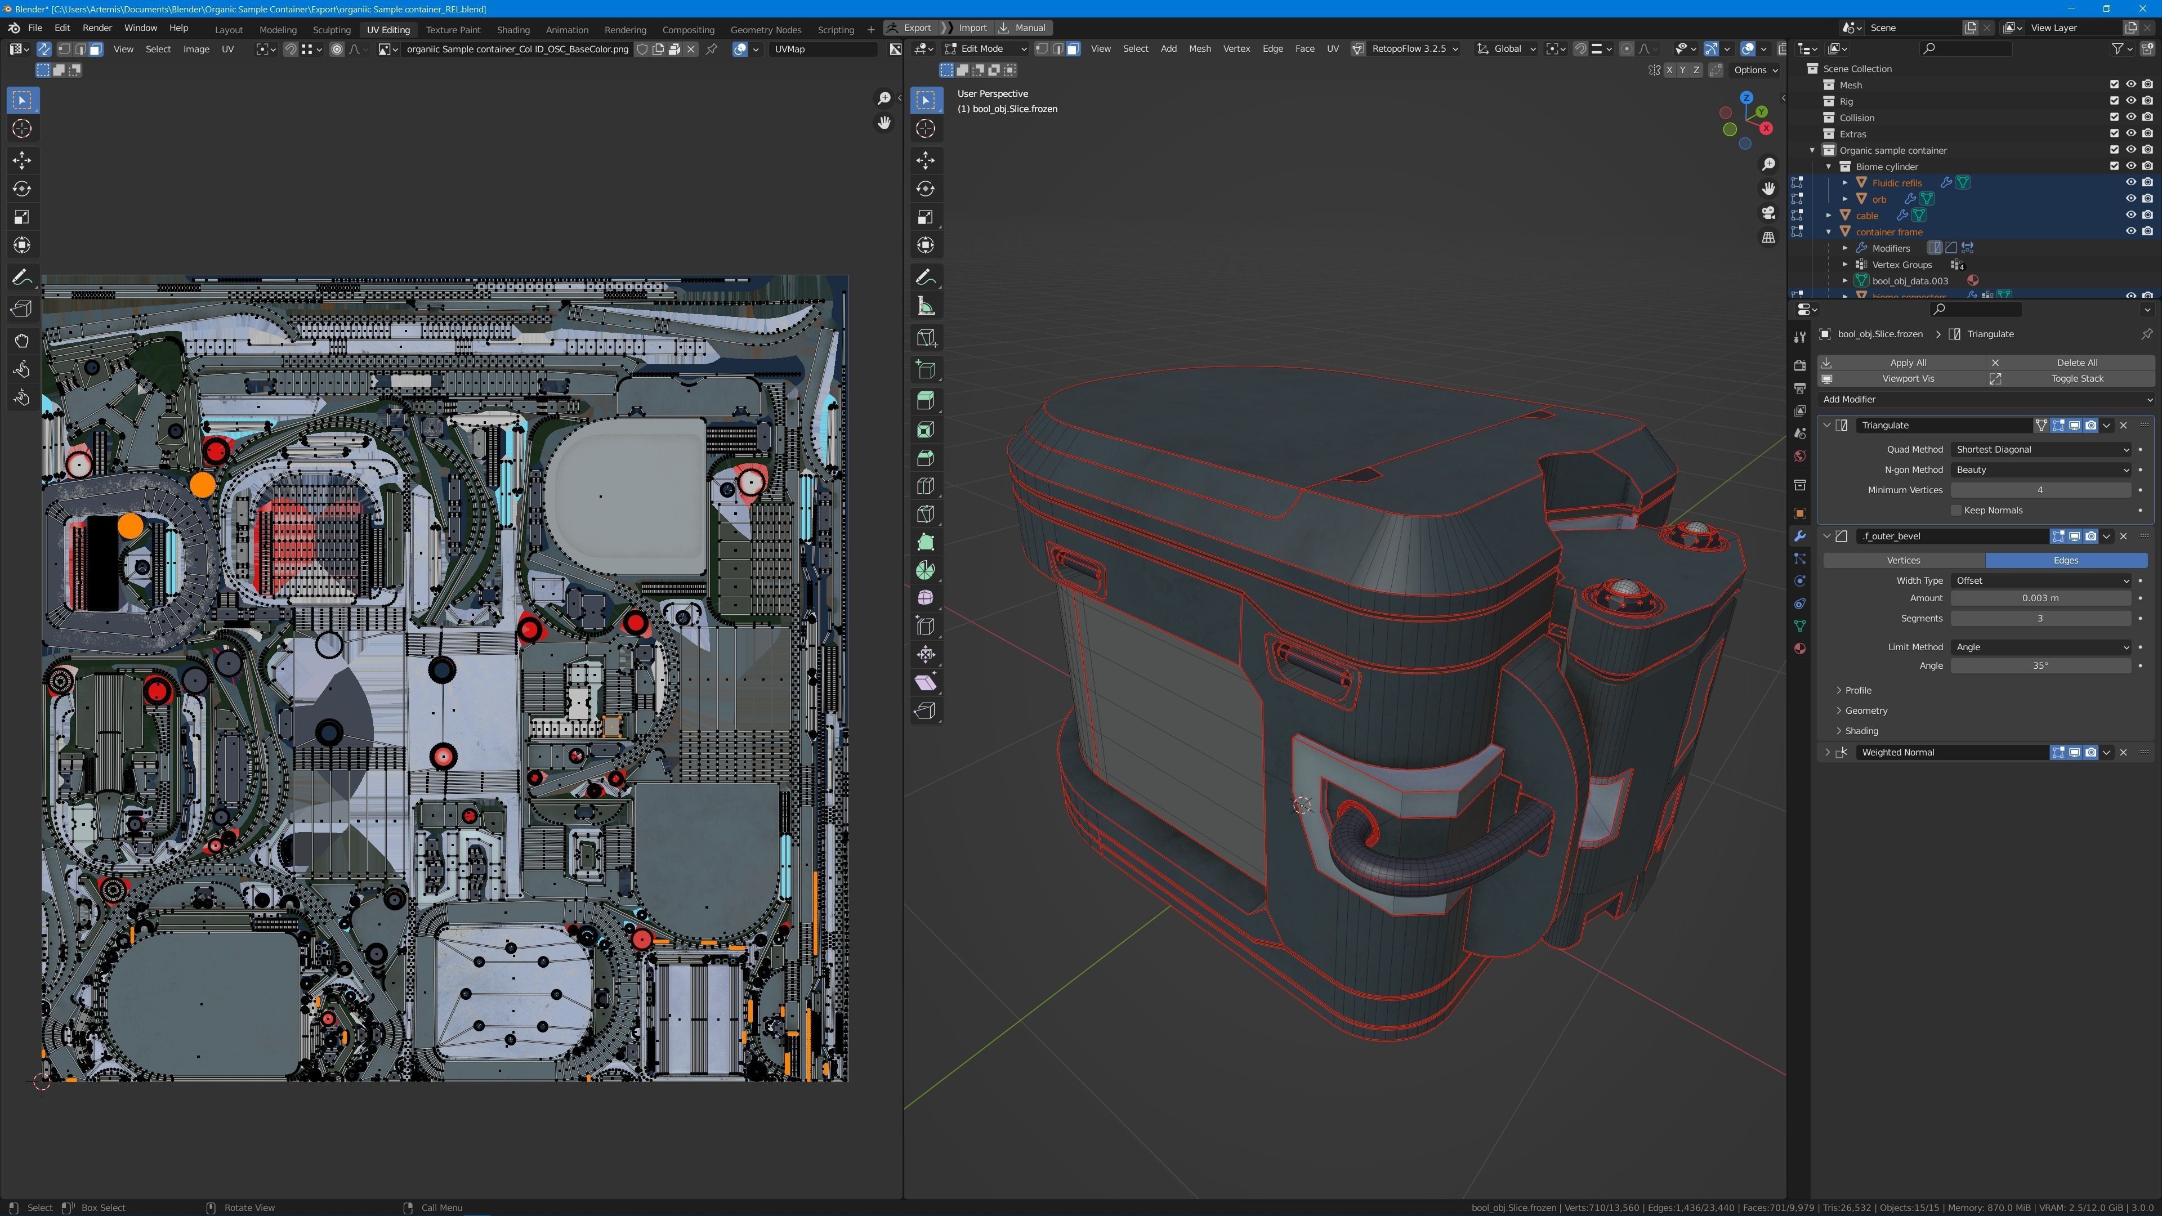The width and height of the screenshot is (2162, 1216).
Task: Expand the Weighted Normal modifier
Action: click(1827, 752)
